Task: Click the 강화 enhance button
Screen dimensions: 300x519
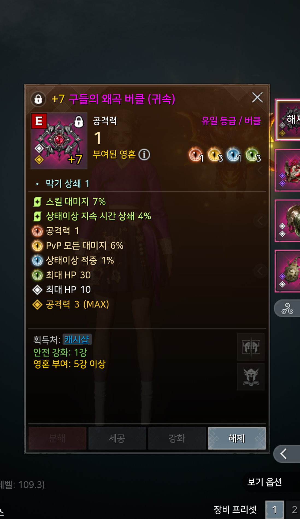Action: [177, 438]
